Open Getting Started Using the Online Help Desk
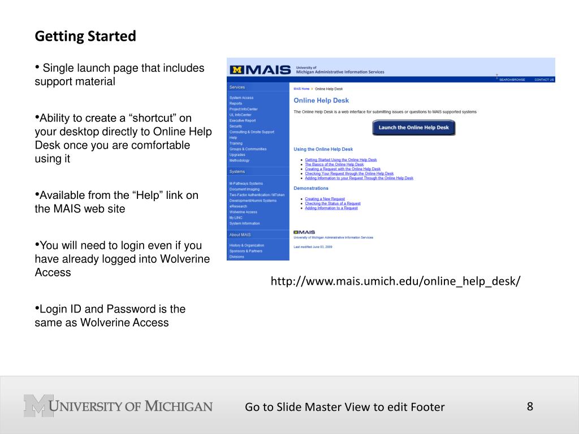This screenshot has width=579, height=434. (341, 160)
